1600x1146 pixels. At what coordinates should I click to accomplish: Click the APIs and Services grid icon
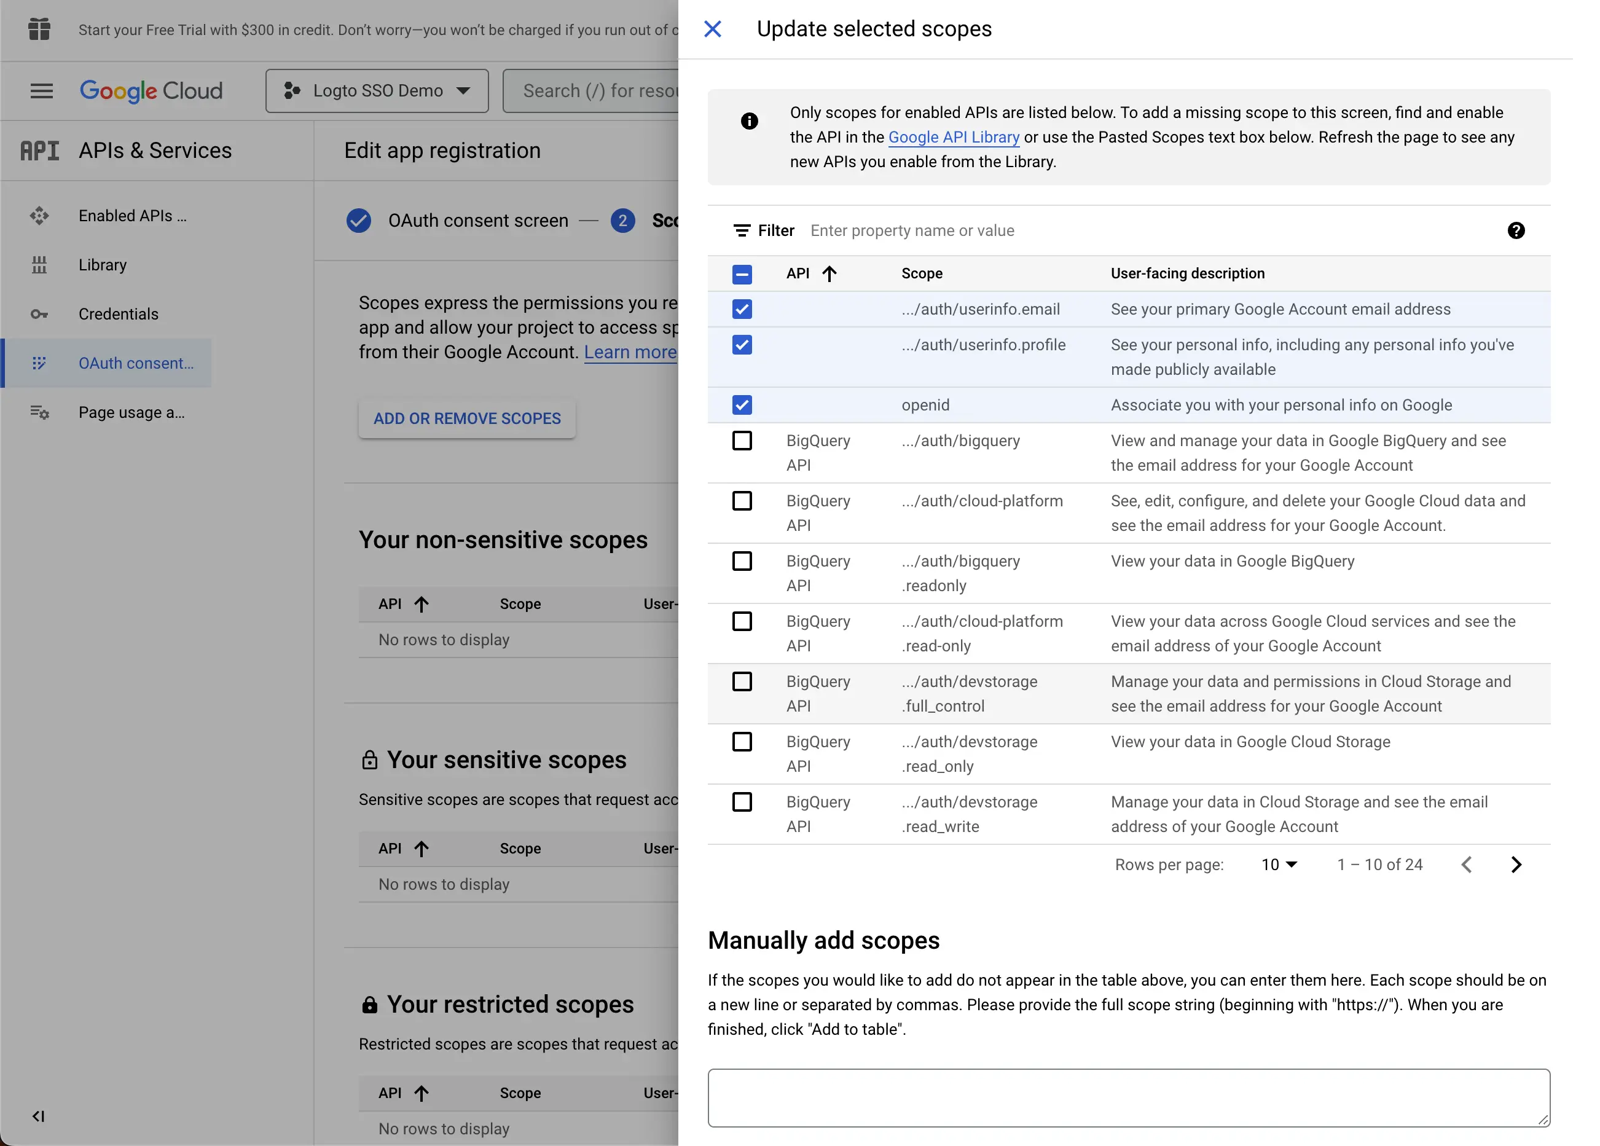pos(40,150)
